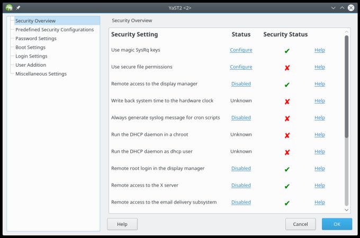Open Help for DHCP daemon as dhcp user

[x=320, y=151]
